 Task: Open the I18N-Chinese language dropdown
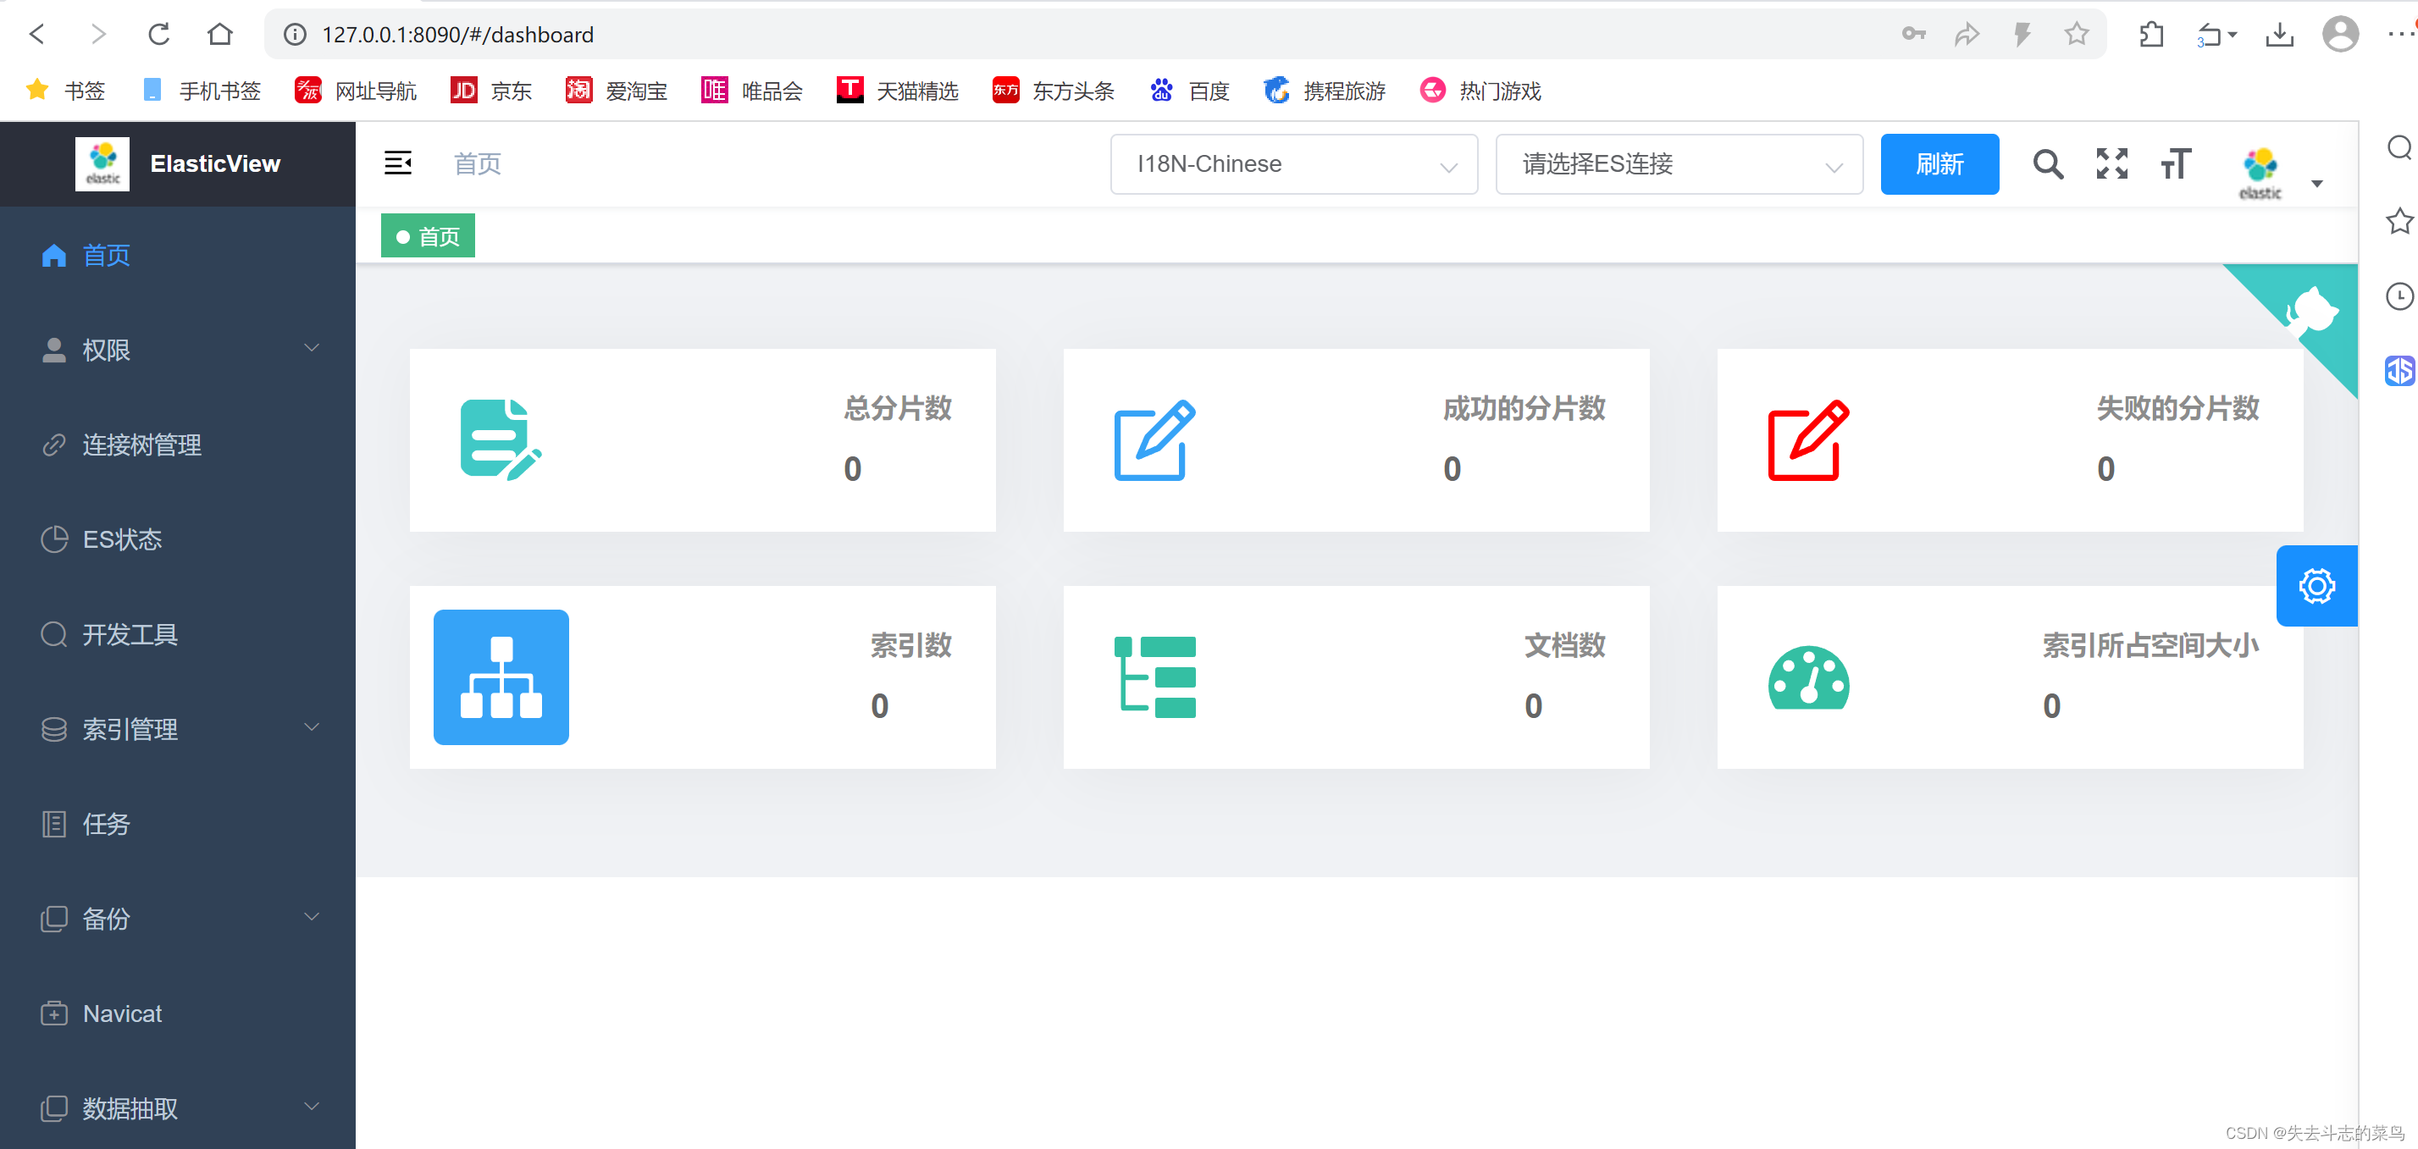(x=1293, y=163)
